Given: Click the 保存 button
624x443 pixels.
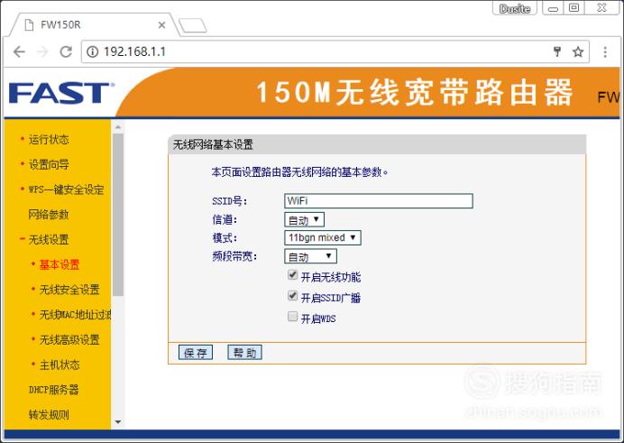Looking at the screenshot, I should pyautogui.click(x=196, y=353).
